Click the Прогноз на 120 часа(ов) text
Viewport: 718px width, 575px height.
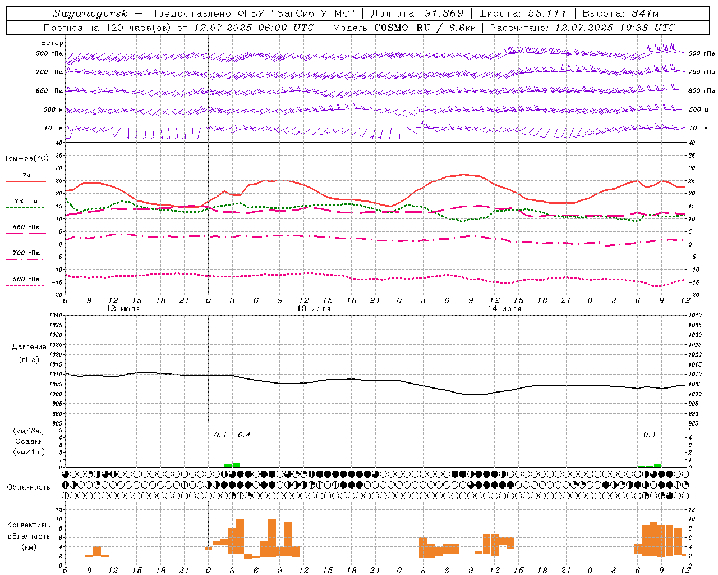point(108,28)
